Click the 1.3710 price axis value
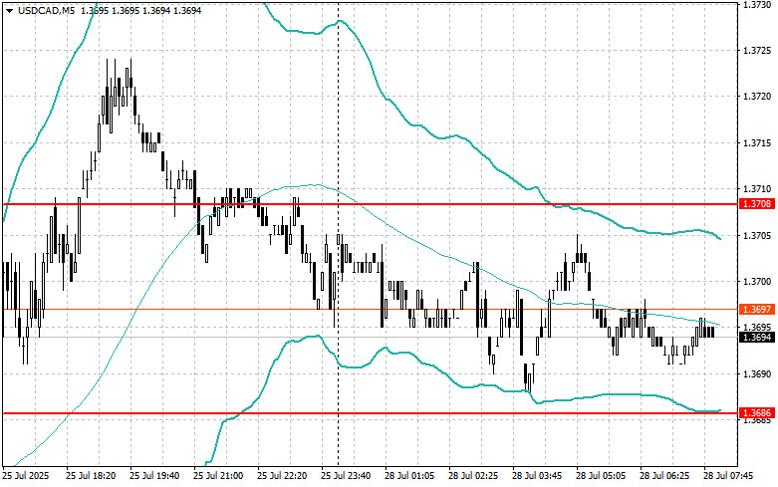Screen dimensions: 778x487 tap(757, 189)
